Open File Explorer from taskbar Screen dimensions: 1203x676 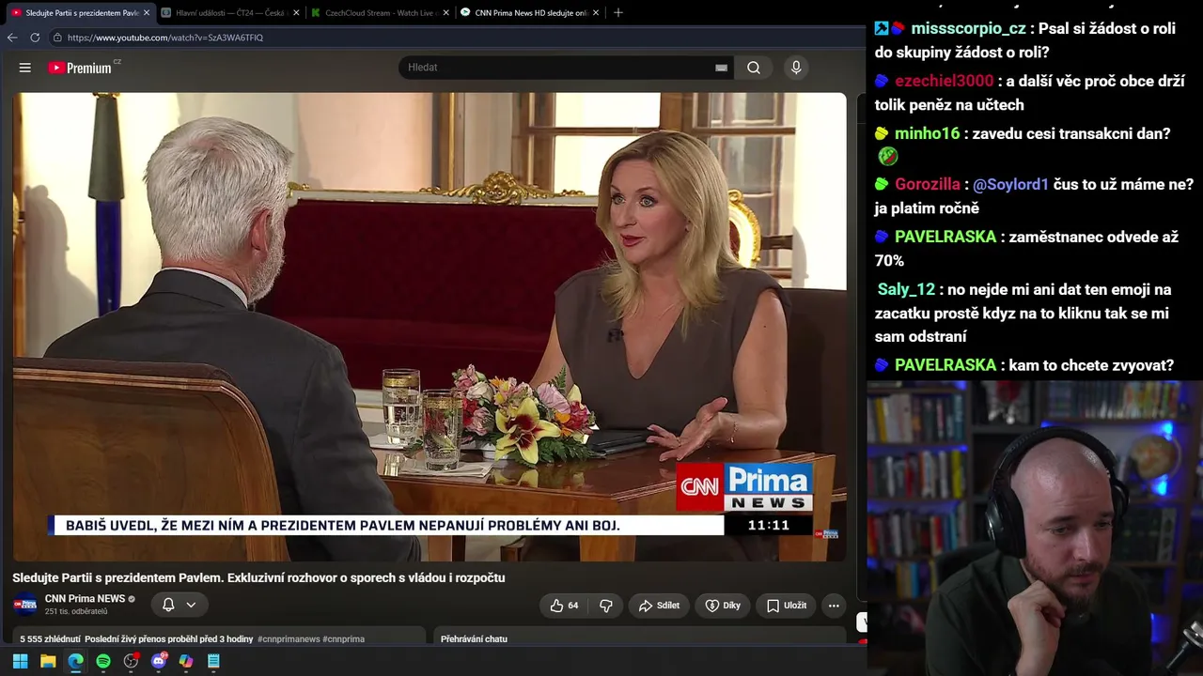pos(48,661)
